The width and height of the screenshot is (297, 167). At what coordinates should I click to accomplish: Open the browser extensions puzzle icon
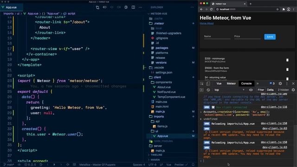[284, 9]
